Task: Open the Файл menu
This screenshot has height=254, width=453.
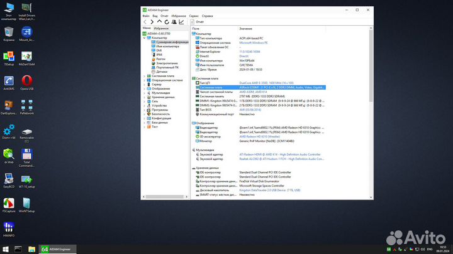Action: pyautogui.click(x=146, y=16)
